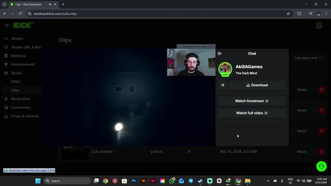Viewport: 331px width, 186px height.
Task: View site information icon
Action: pyautogui.click(x=29, y=14)
